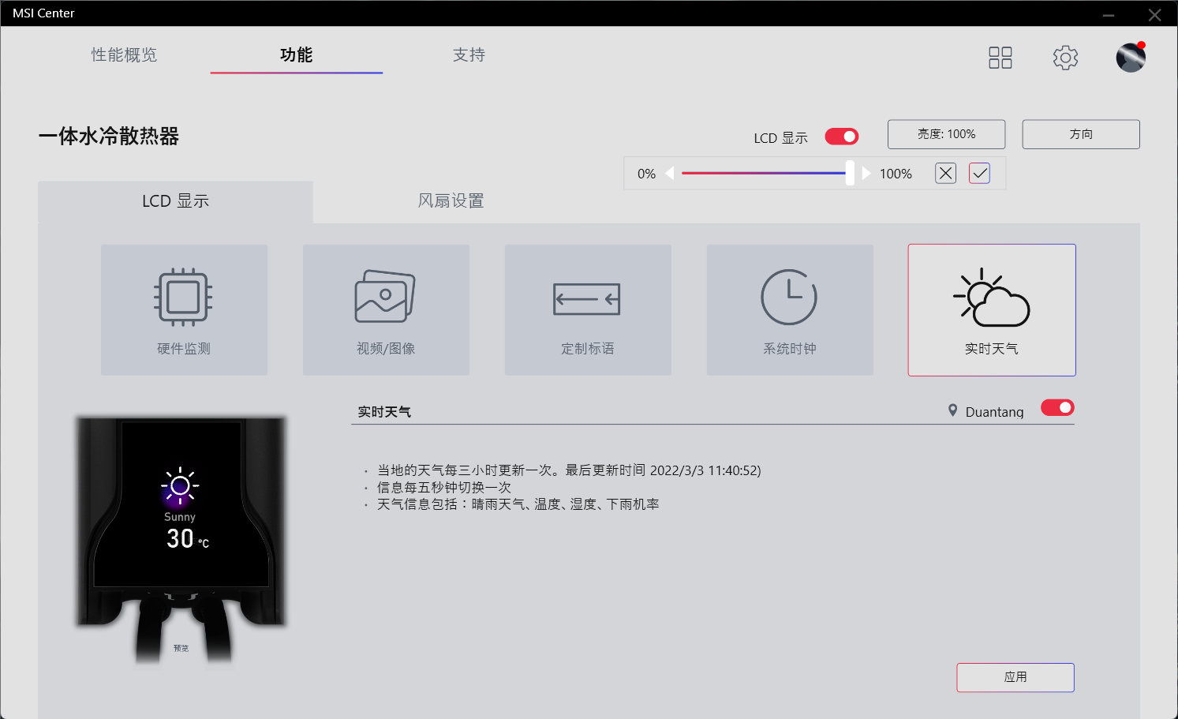Viewport: 1178px width, 719px height.
Task: Click the left arrow to decrease brightness
Action: (670, 173)
